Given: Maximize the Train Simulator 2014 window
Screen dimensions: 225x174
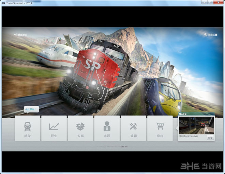Looking at the screenshot, I should 210,2.
